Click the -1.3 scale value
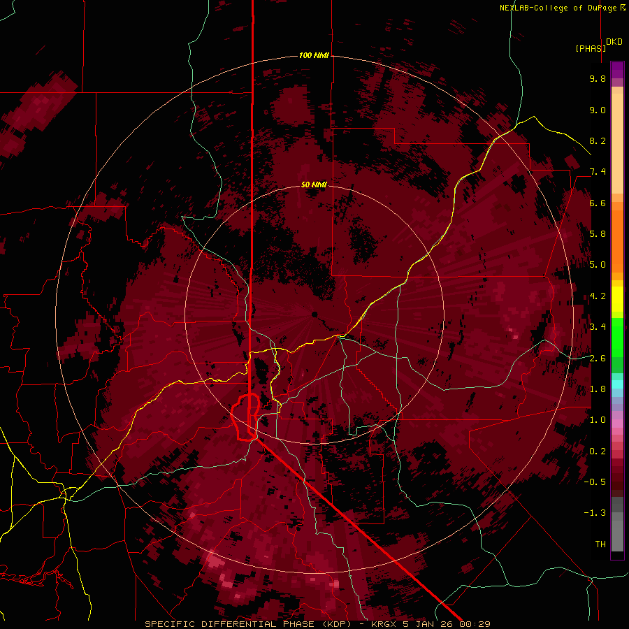629x629 pixels. [x=595, y=513]
